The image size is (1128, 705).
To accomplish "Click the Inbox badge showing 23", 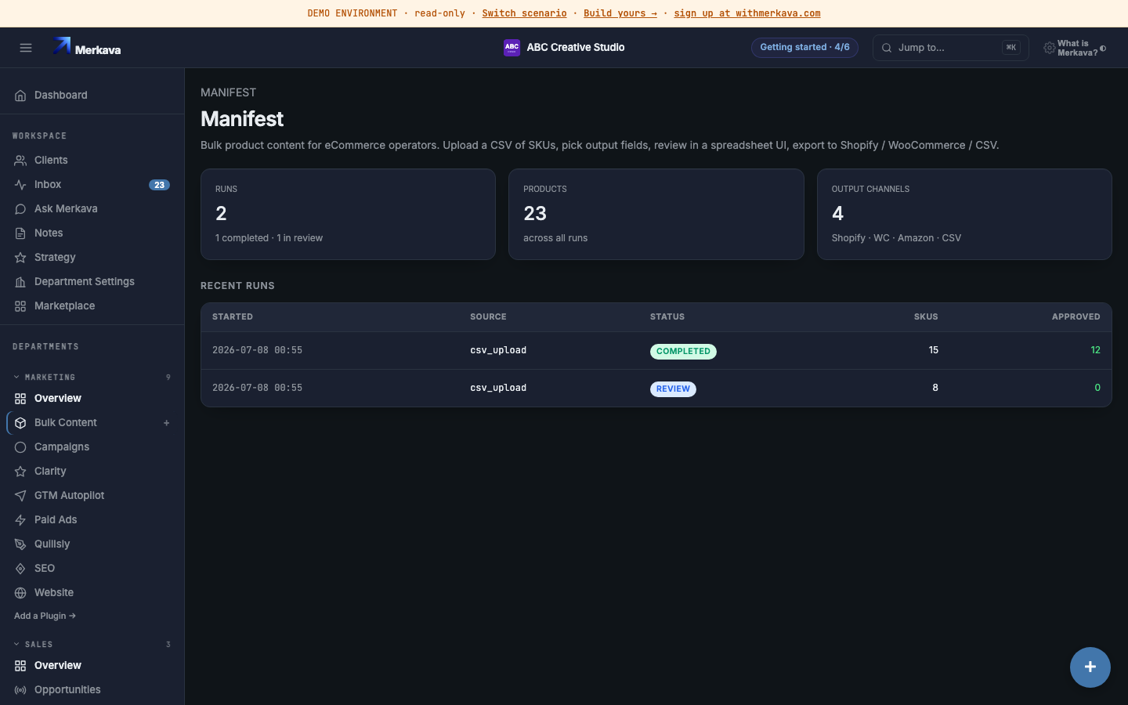I will [159, 185].
